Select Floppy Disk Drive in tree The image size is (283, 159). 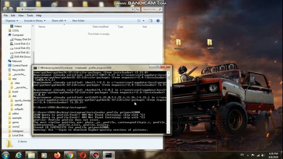[20, 39]
